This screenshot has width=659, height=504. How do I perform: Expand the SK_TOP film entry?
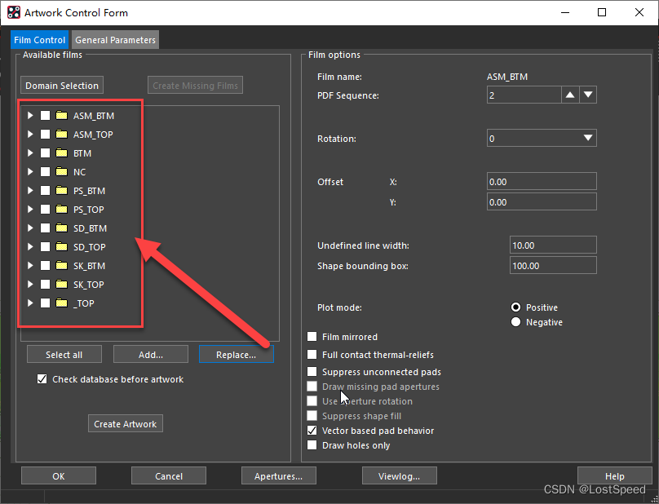[31, 285]
